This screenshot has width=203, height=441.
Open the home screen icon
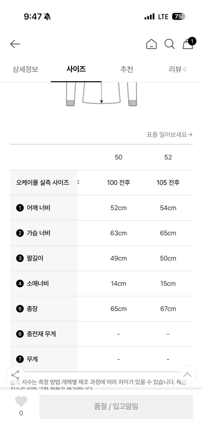pos(151,44)
